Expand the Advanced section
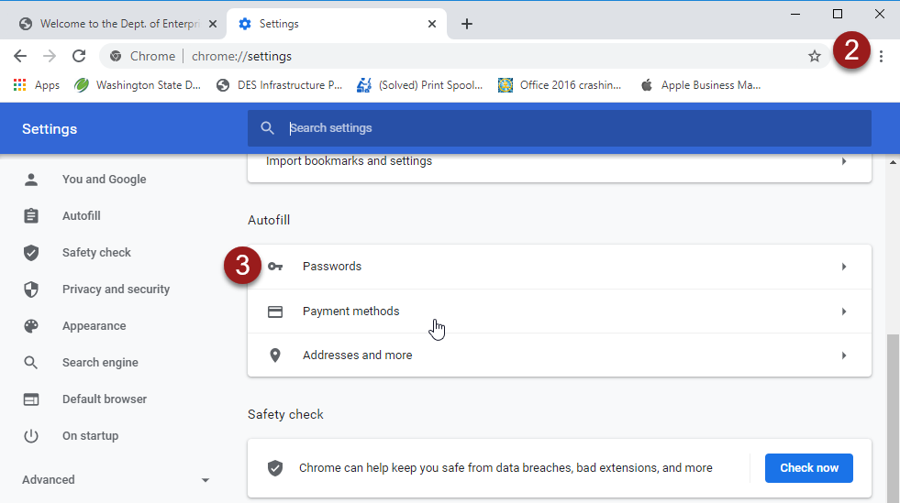The width and height of the screenshot is (900, 503). click(115, 480)
